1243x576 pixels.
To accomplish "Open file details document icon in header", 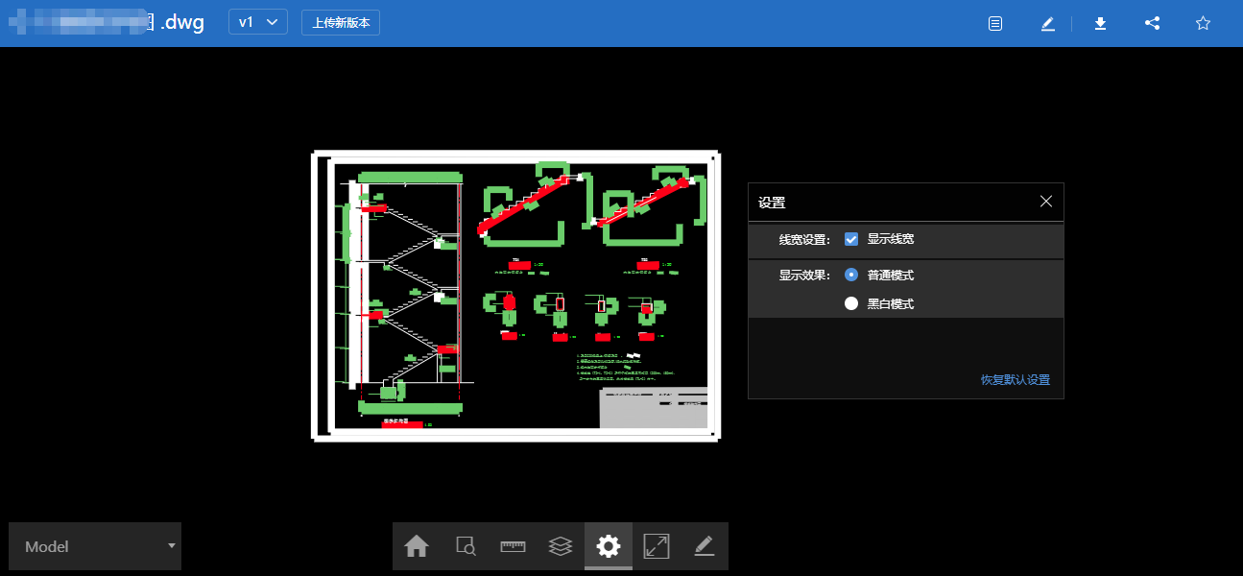I will [995, 23].
